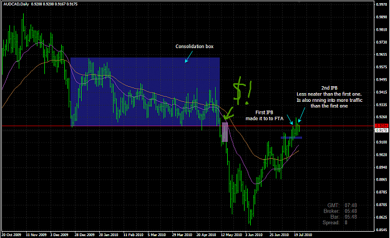Click the 0.9335 price axis label
Screen dimensions: 390x238
point(381,104)
